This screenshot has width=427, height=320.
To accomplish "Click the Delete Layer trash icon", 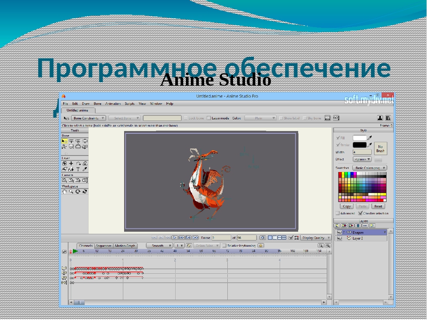I will pyautogui.click(x=358, y=226).
